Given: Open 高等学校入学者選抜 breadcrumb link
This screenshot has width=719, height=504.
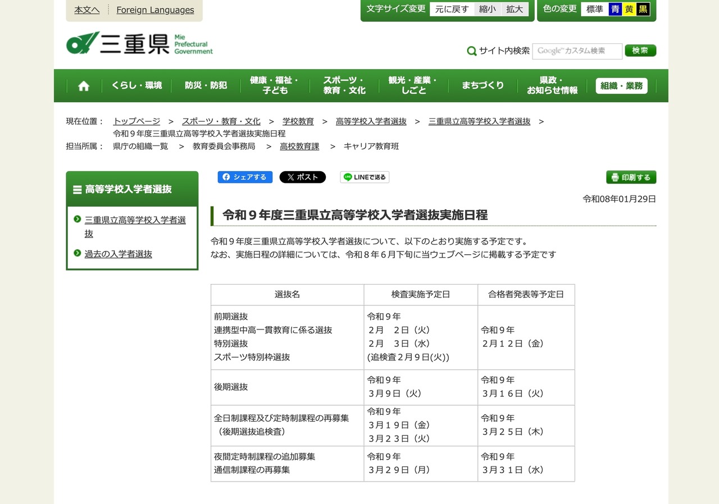Looking at the screenshot, I should click(x=371, y=121).
